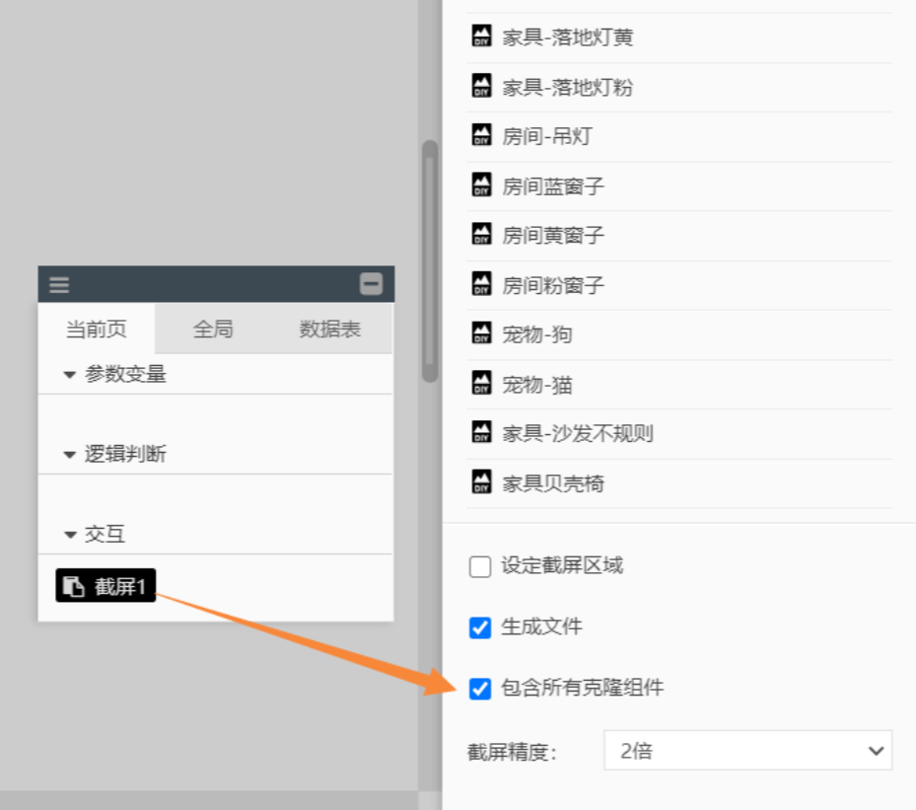
Task: Click the DIY icon beside 房间蓝窗子
Action: point(481,185)
